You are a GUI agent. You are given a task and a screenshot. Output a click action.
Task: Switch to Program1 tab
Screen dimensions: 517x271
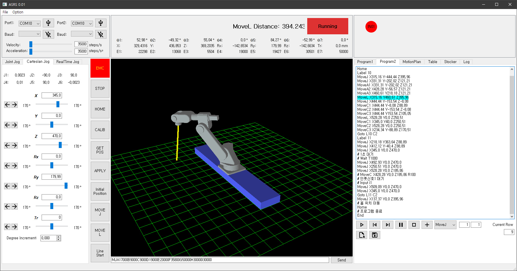365,62
